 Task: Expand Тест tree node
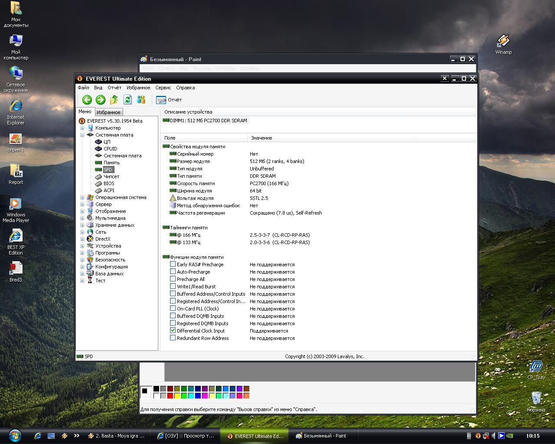coord(82,281)
